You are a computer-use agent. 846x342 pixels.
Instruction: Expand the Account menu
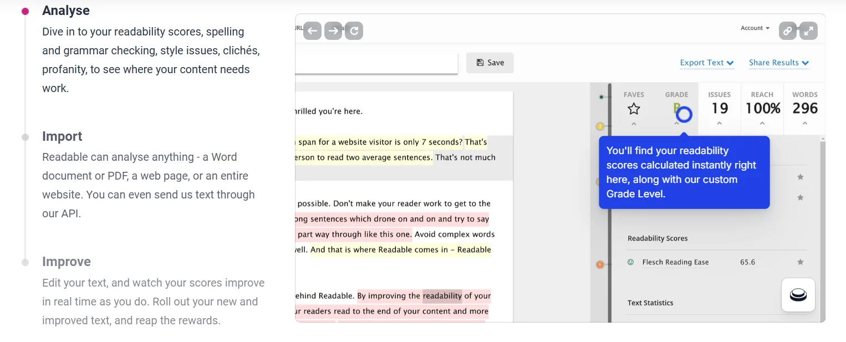point(755,28)
